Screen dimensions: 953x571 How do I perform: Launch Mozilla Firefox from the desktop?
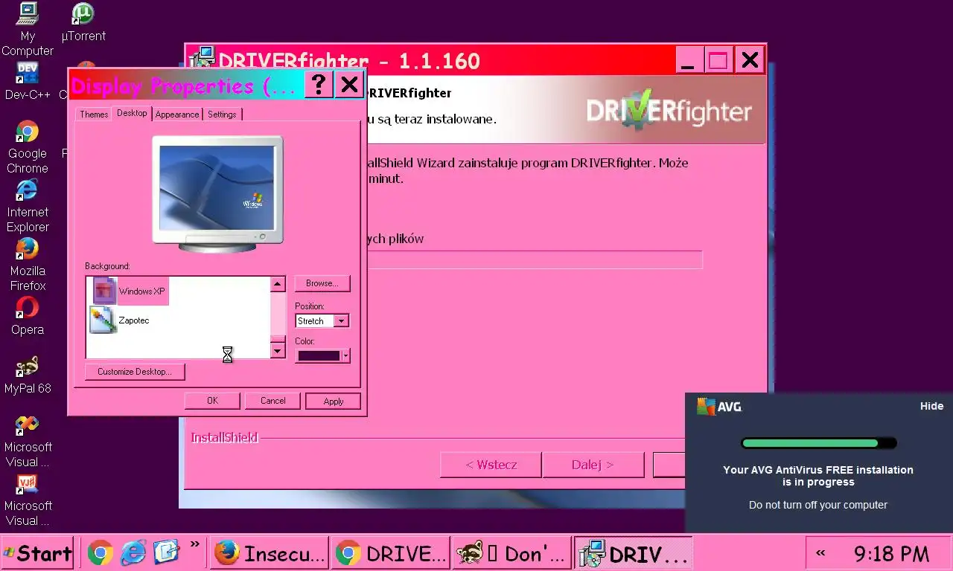tap(28, 264)
